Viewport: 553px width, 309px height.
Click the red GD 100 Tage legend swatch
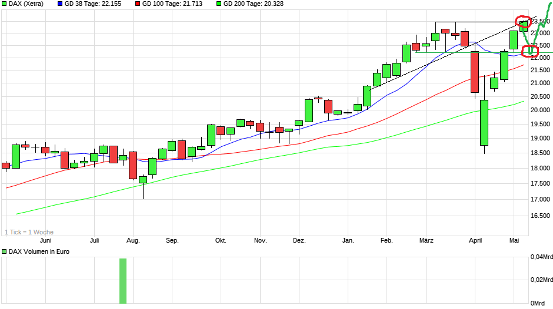[x=138, y=4]
